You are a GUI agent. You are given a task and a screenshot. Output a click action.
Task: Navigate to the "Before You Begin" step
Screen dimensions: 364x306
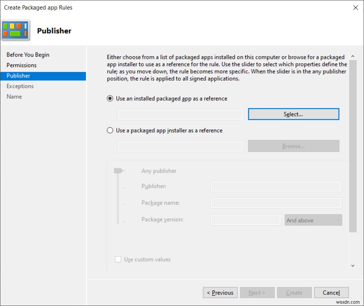coord(28,54)
